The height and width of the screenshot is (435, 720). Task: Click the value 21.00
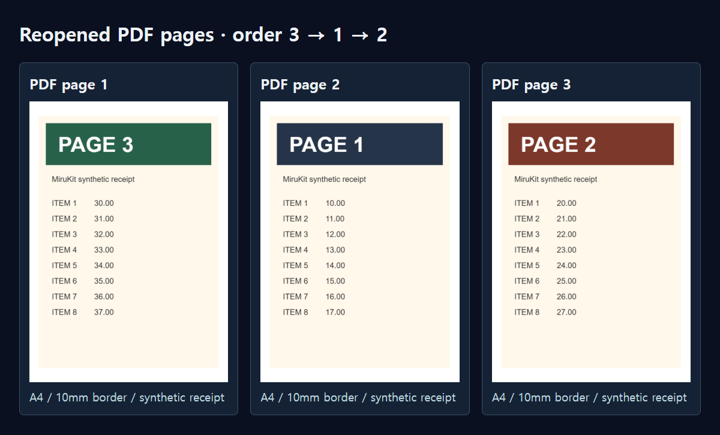[566, 219]
